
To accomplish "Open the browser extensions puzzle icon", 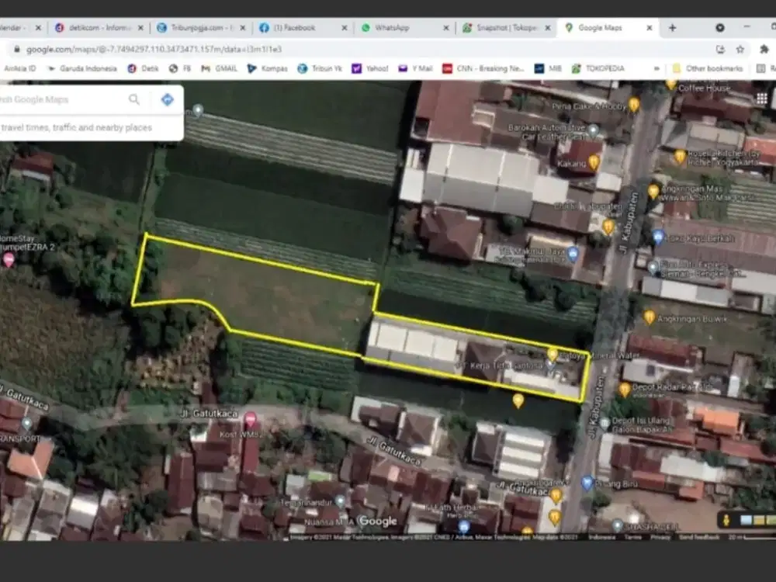I will tap(764, 49).
